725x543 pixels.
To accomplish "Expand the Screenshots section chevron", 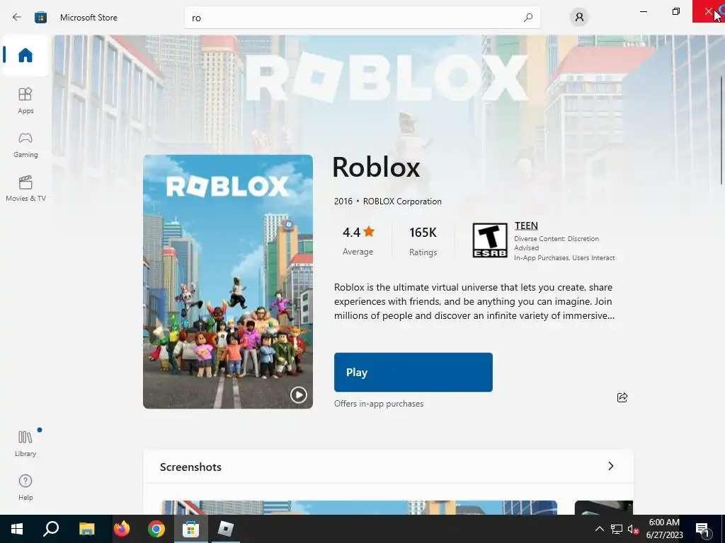I will pyautogui.click(x=611, y=467).
